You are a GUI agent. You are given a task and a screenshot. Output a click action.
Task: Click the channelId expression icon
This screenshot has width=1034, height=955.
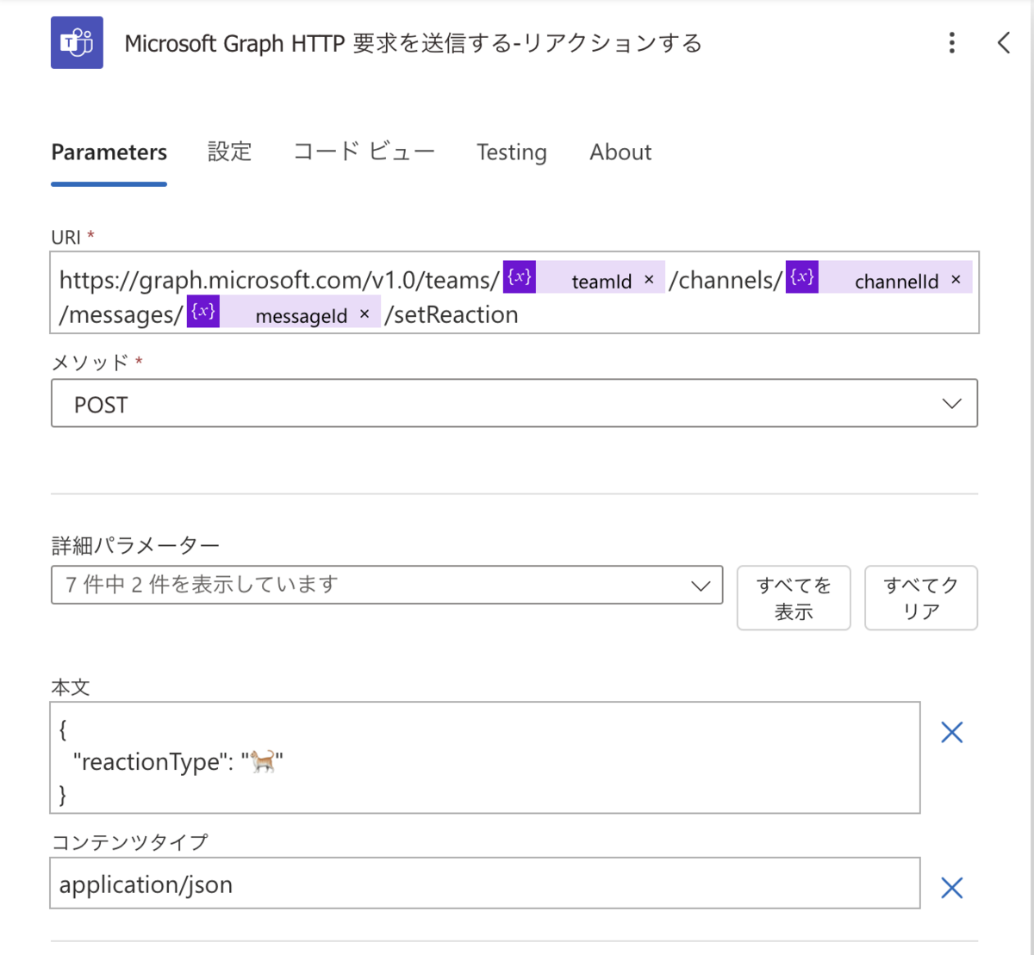click(802, 277)
